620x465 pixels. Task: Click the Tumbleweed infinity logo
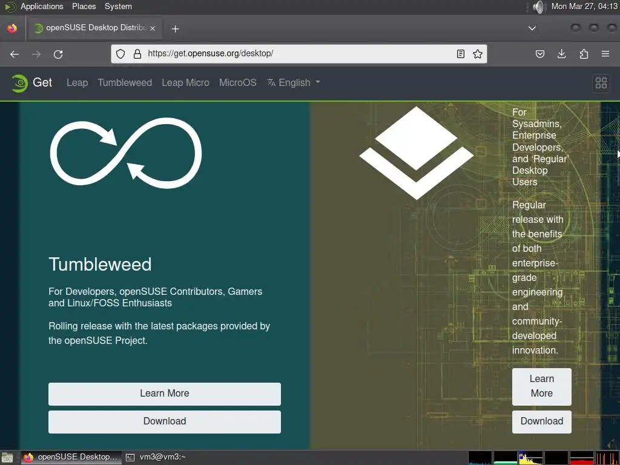coord(126,153)
